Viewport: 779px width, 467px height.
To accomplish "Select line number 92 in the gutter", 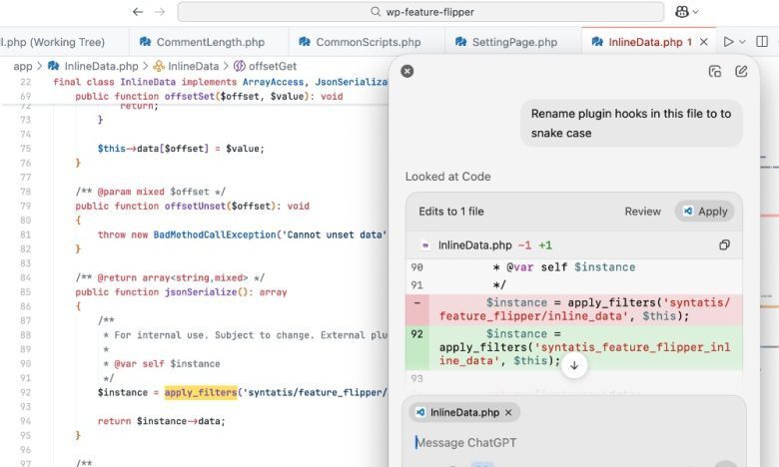I will 25,392.
